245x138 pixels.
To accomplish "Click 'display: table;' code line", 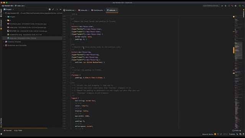I will point(82,111).
